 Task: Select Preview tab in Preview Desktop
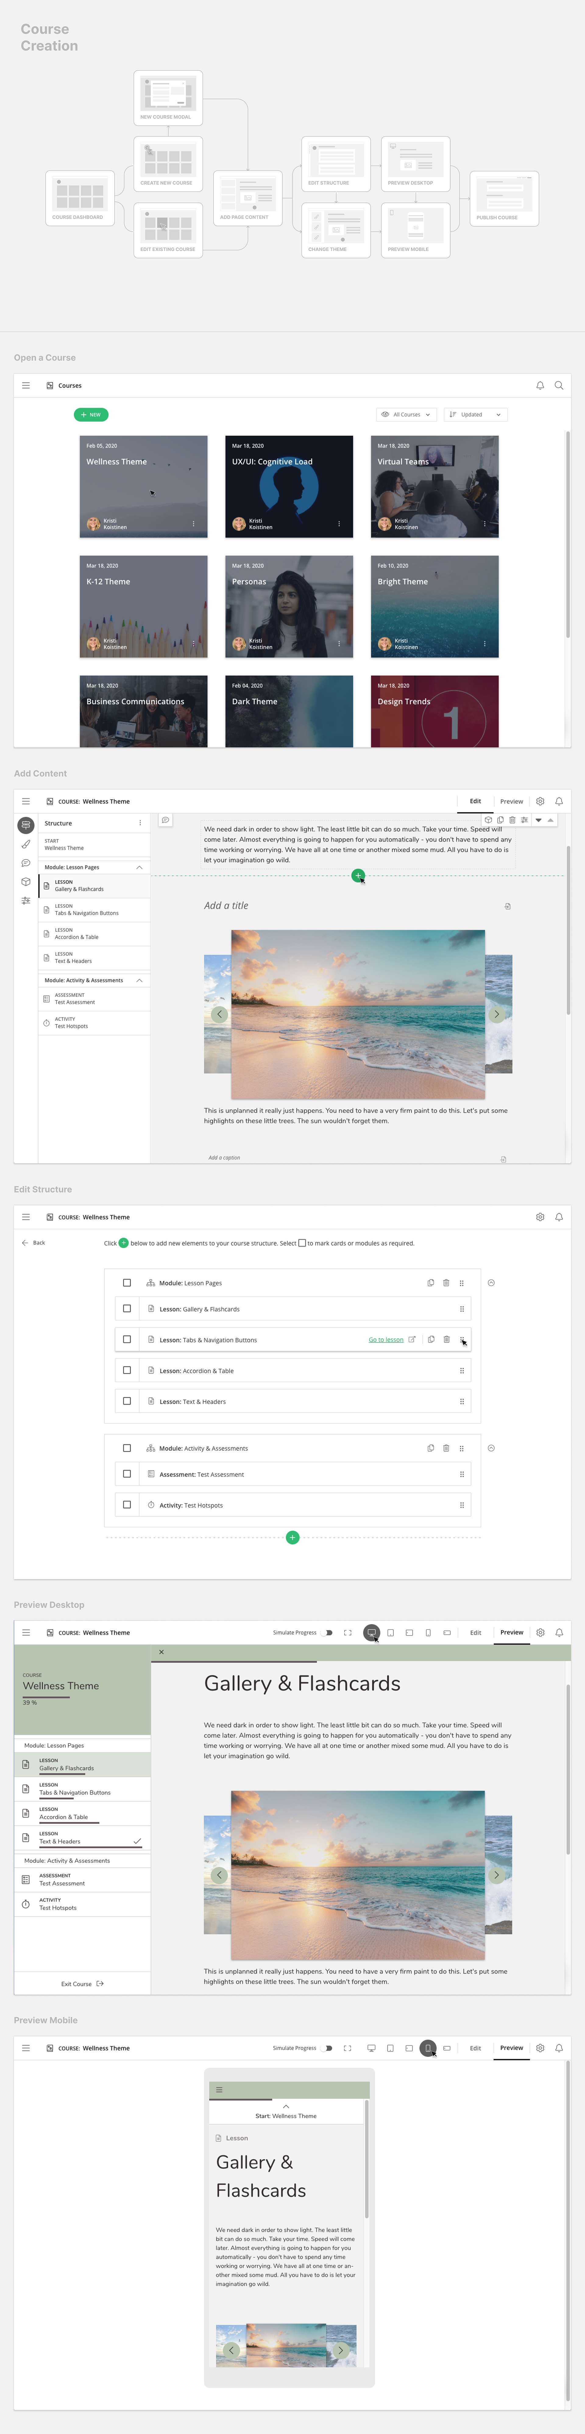point(511,1633)
